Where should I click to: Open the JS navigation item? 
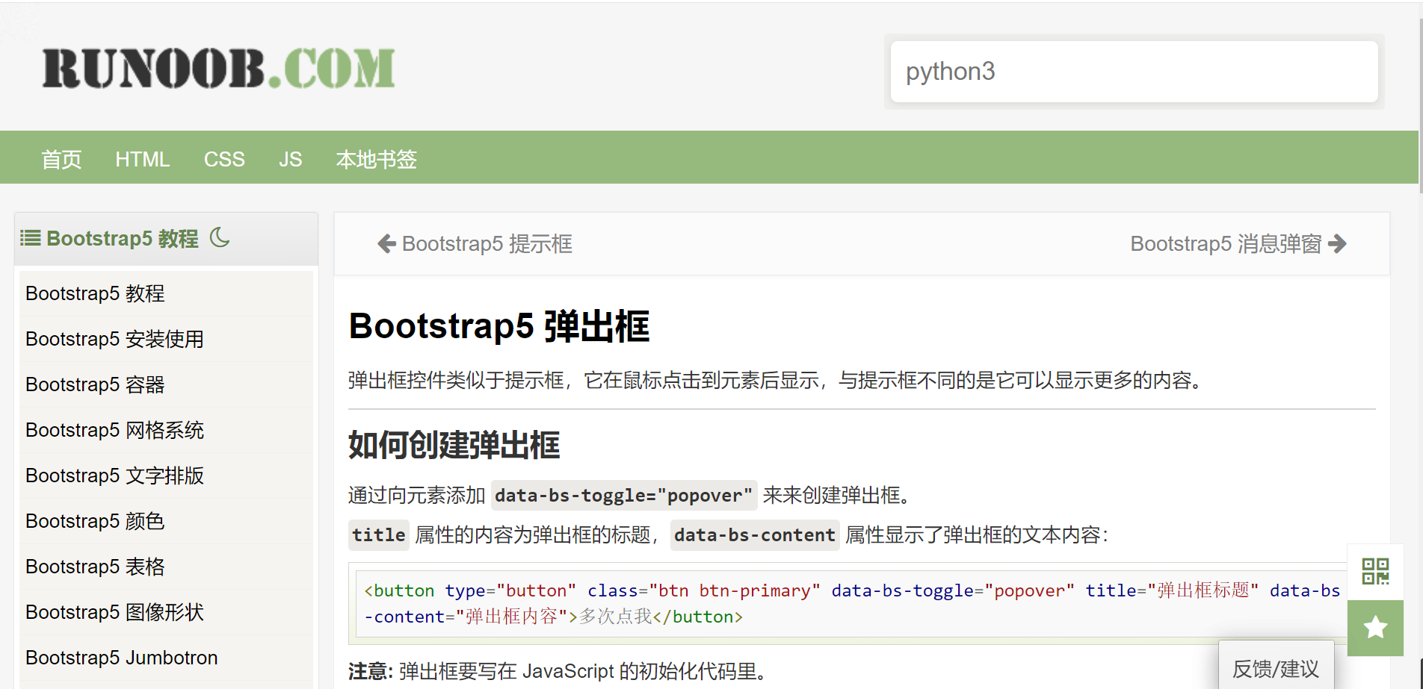coord(290,159)
